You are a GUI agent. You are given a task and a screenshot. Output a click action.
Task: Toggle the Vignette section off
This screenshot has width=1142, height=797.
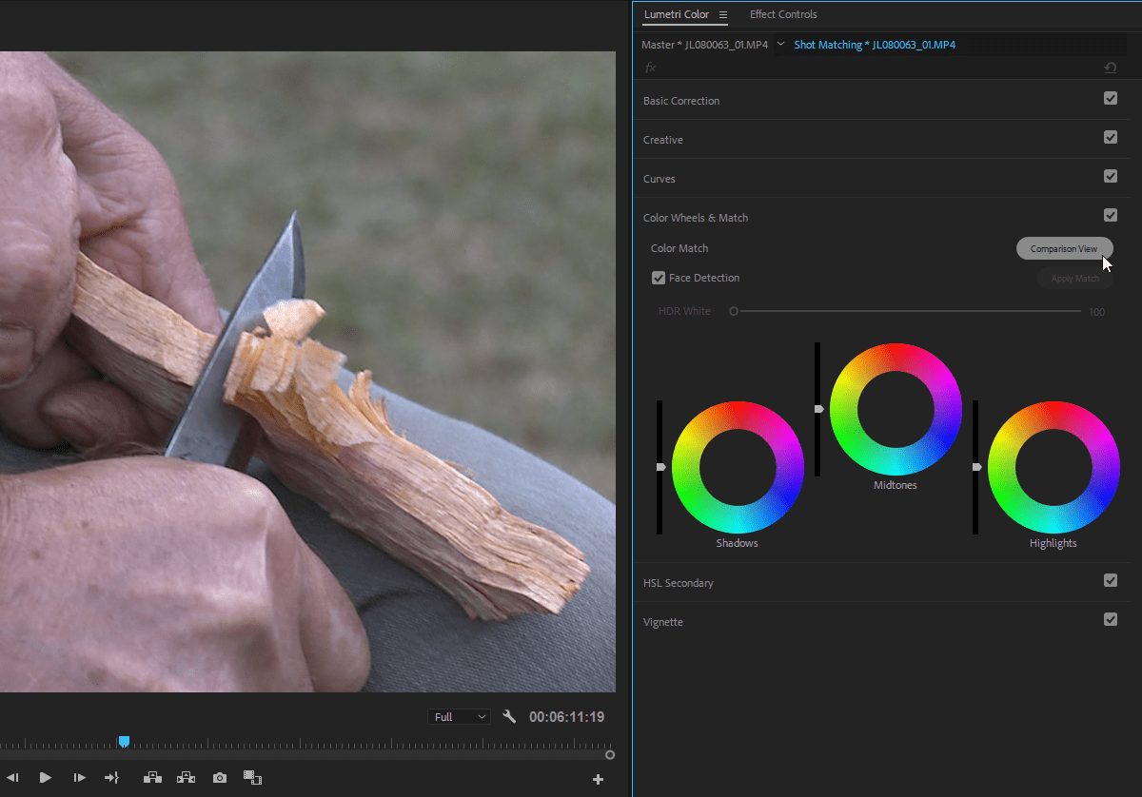pyautogui.click(x=1111, y=619)
